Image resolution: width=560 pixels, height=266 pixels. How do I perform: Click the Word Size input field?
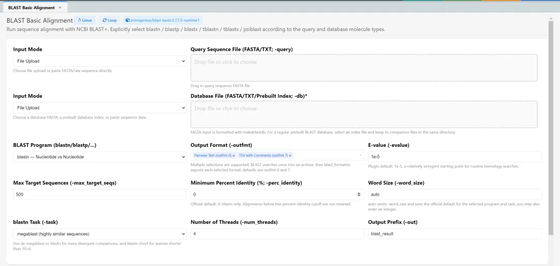pos(455,195)
